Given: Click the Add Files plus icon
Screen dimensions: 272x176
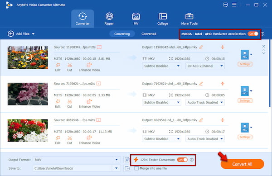Looking at the screenshot, I should [10, 34].
